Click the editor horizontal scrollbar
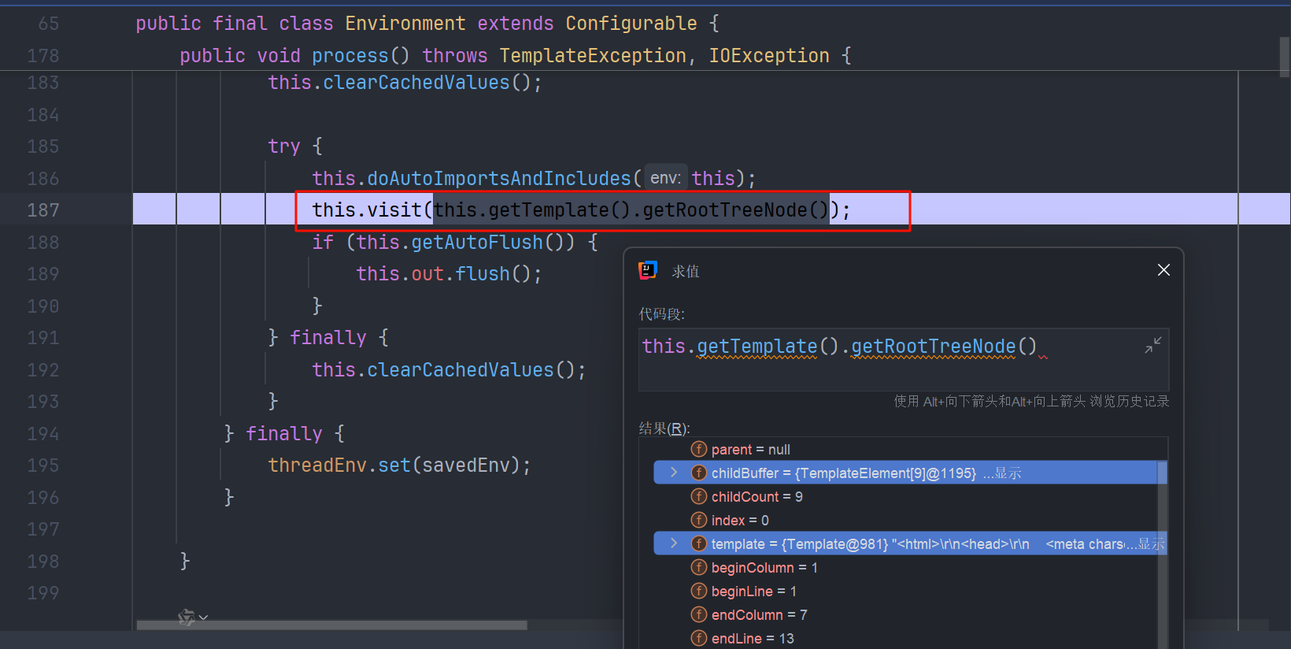The image size is (1291, 649). tap(332, 625)
